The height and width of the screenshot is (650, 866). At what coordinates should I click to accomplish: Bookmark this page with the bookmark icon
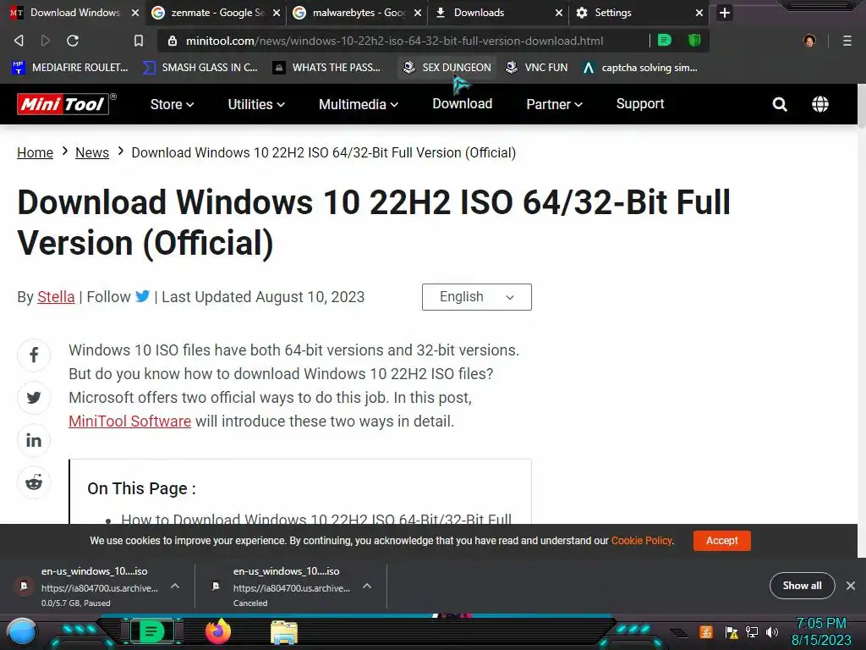click(139, 41)
